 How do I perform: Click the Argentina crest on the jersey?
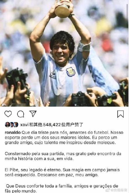71,72
